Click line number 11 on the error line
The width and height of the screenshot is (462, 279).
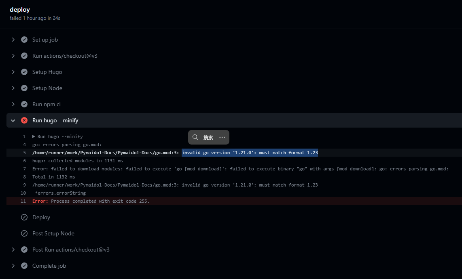tap(23, 201)
